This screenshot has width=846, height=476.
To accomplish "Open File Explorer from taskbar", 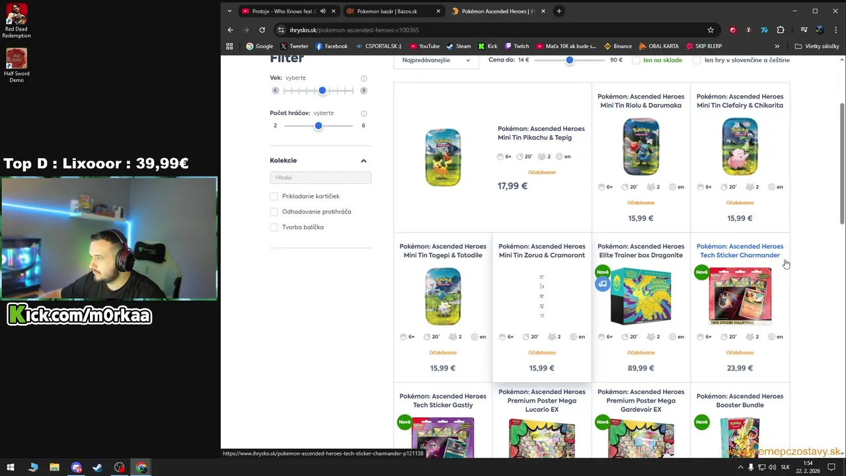I will coord(54,467).
